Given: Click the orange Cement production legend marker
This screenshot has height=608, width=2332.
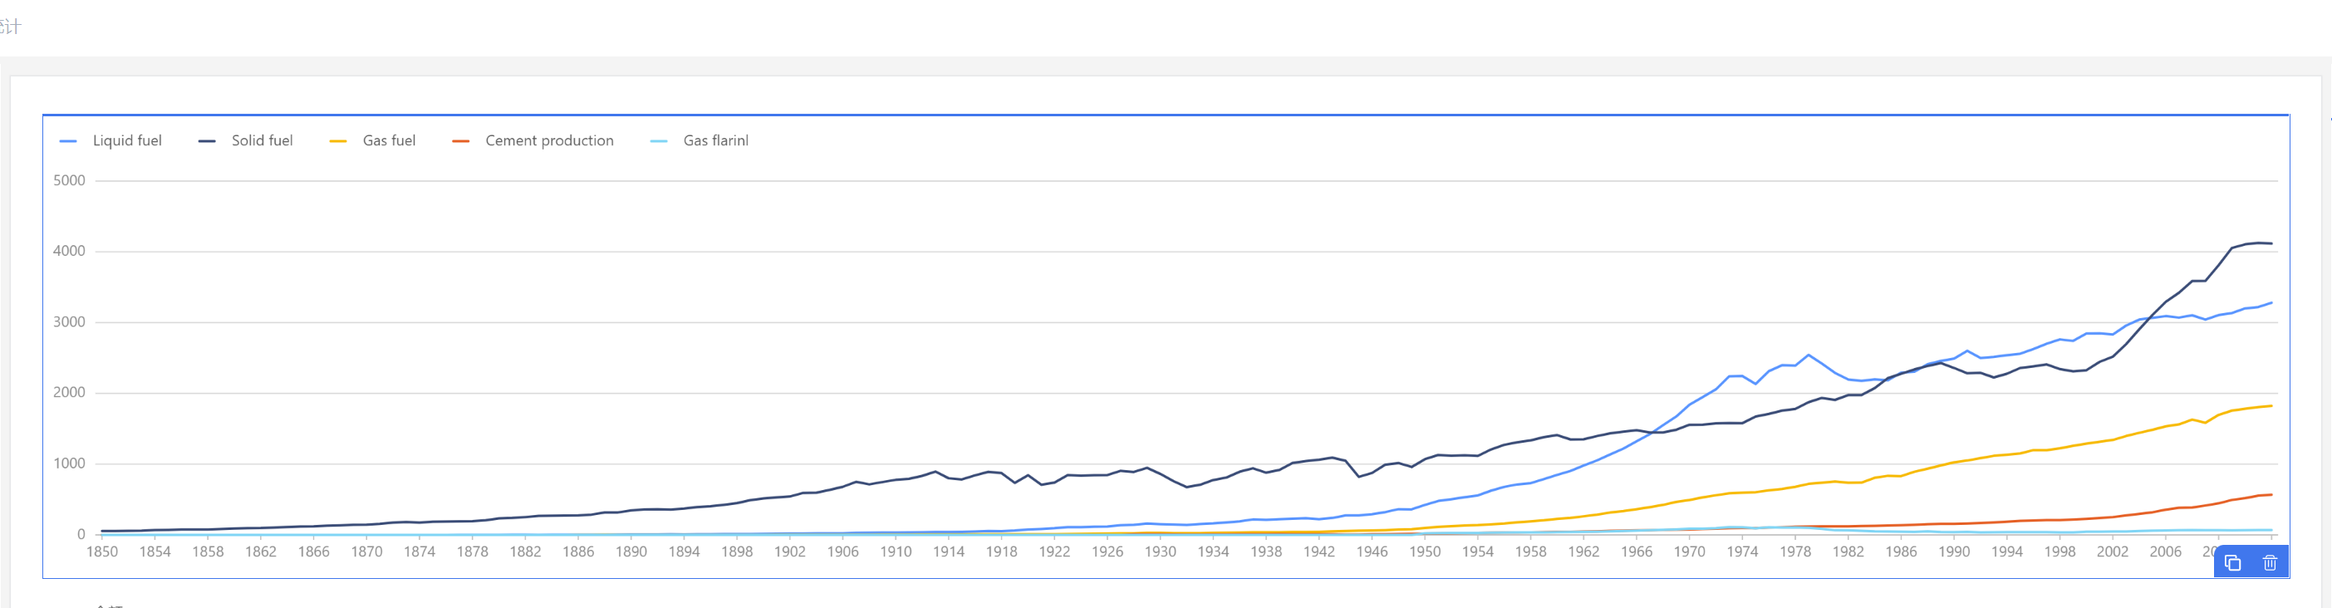Looking at the screenshot, I should click(461, 141).
